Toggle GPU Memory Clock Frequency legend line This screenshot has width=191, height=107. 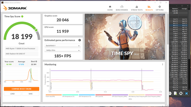coord(137,95)
